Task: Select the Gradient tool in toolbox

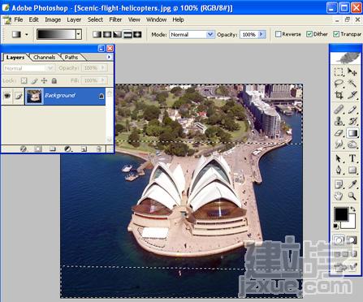Action: pyautogui.click(x=352, y=133)
